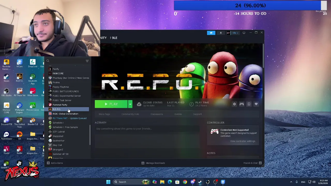331x186 pixels.
Task: Open the controller layout icon next to the gear
Action: [242, 104]
